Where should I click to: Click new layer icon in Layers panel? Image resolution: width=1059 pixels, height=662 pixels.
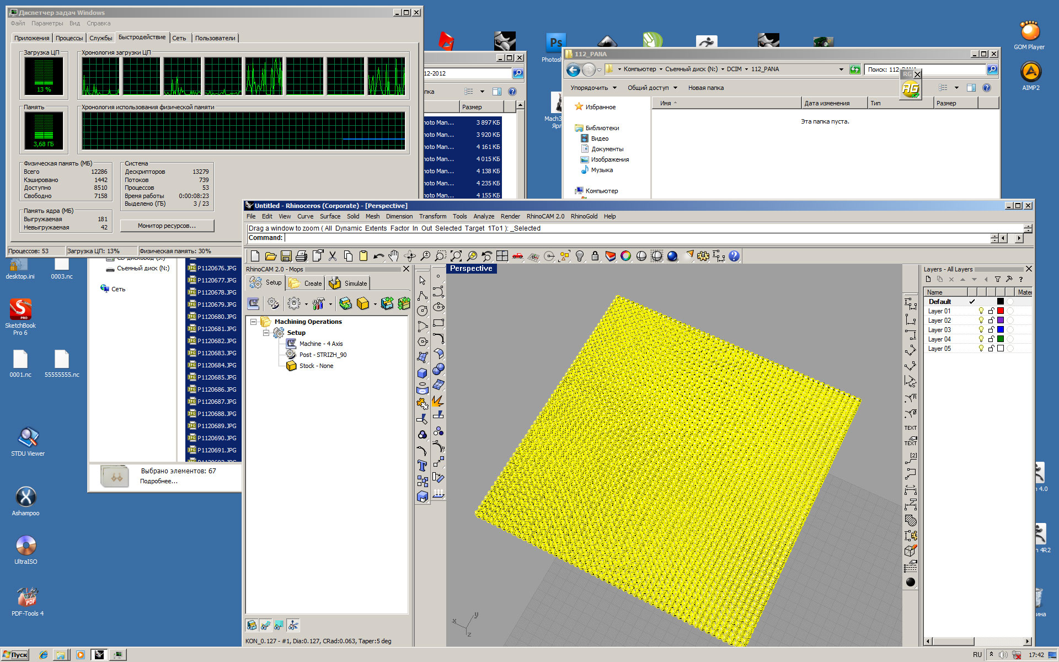point(928,279)
